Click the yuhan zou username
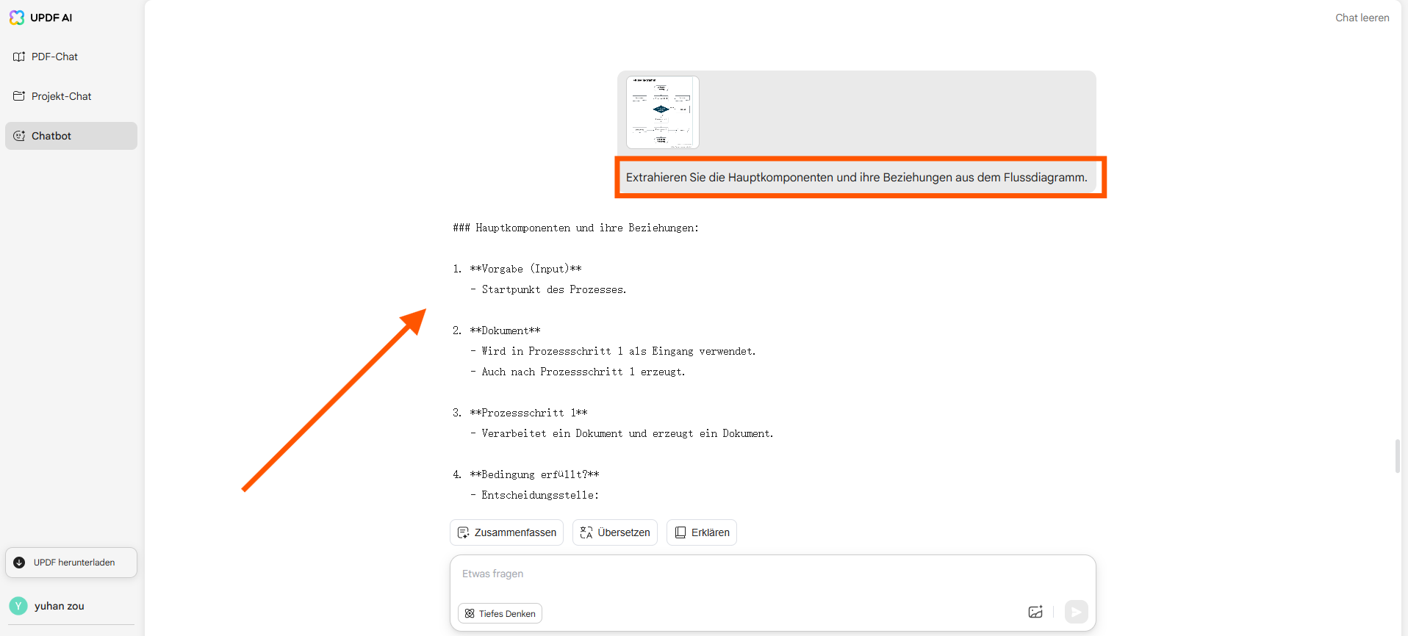 pos(60,606)
